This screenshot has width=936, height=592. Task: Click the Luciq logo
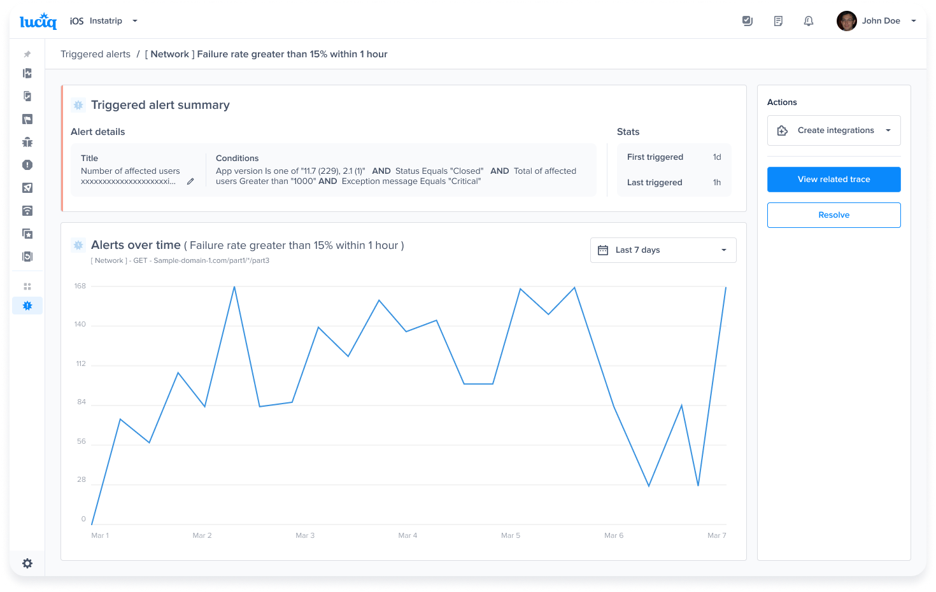click(38, 21)
